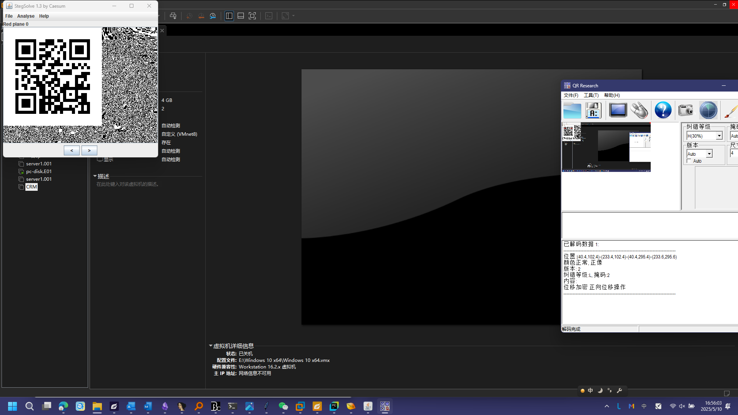Click VMware send Ctrl+Alt+Del toolbar icon
Screen dimensions: 738x415
click(173, 16)
